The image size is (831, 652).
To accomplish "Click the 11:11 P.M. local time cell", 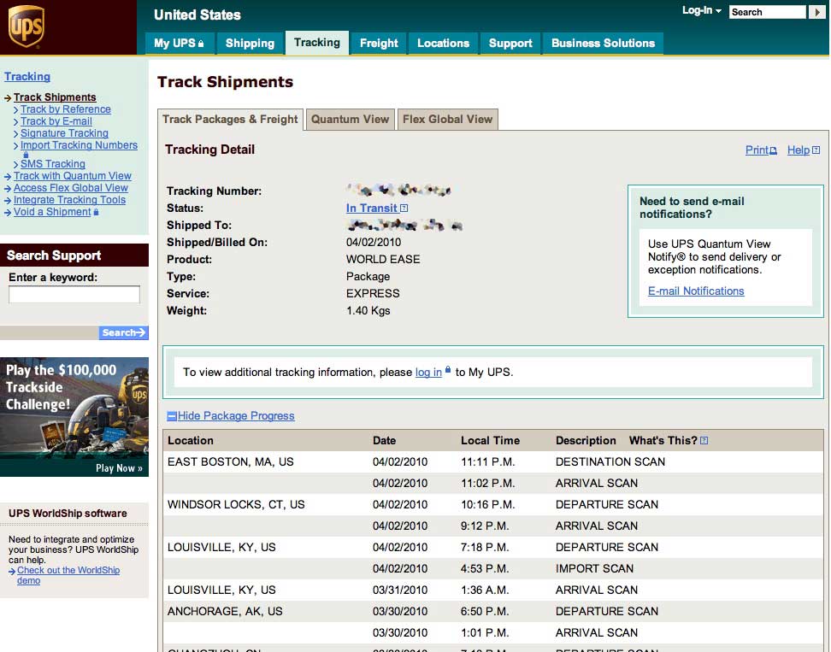I will (x=487, y=461).
